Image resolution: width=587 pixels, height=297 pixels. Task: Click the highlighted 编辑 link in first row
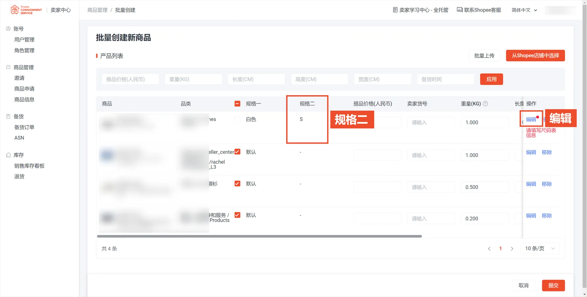(x=531, y=119)
